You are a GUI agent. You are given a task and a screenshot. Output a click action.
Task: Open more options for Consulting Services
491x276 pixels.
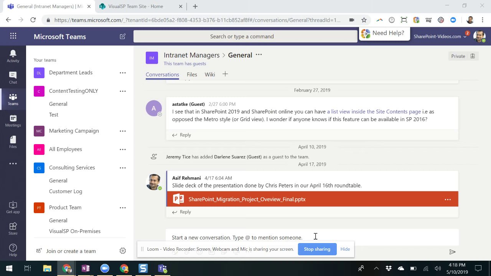click(x=123, y=168)
